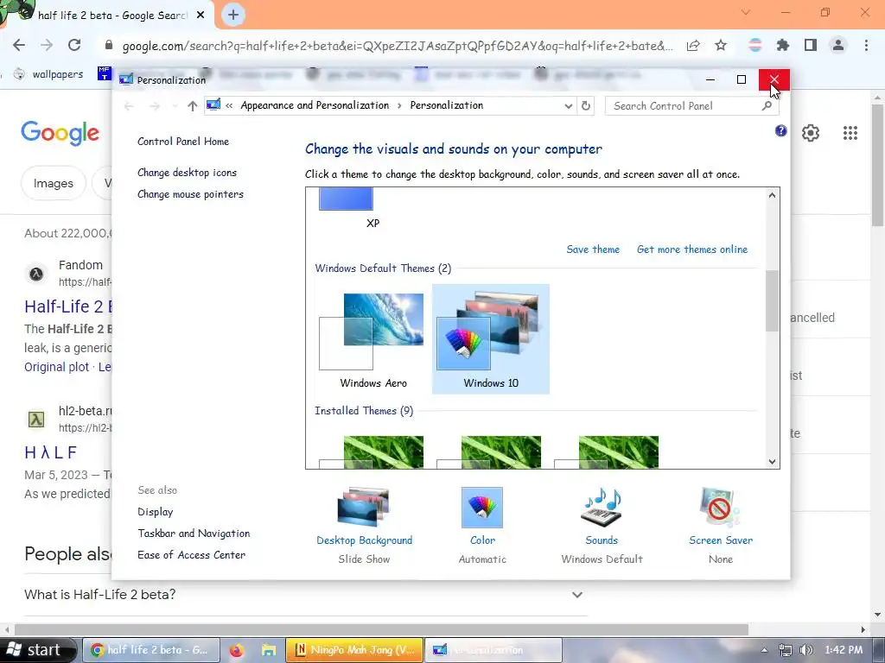Click Chrome URL address bar
This screenshot has height=663, width=885.
coord(398,46)
